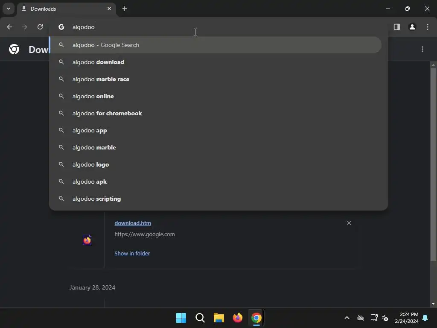
Task: Click 'Show in folder' link
Action: point(132,253)
